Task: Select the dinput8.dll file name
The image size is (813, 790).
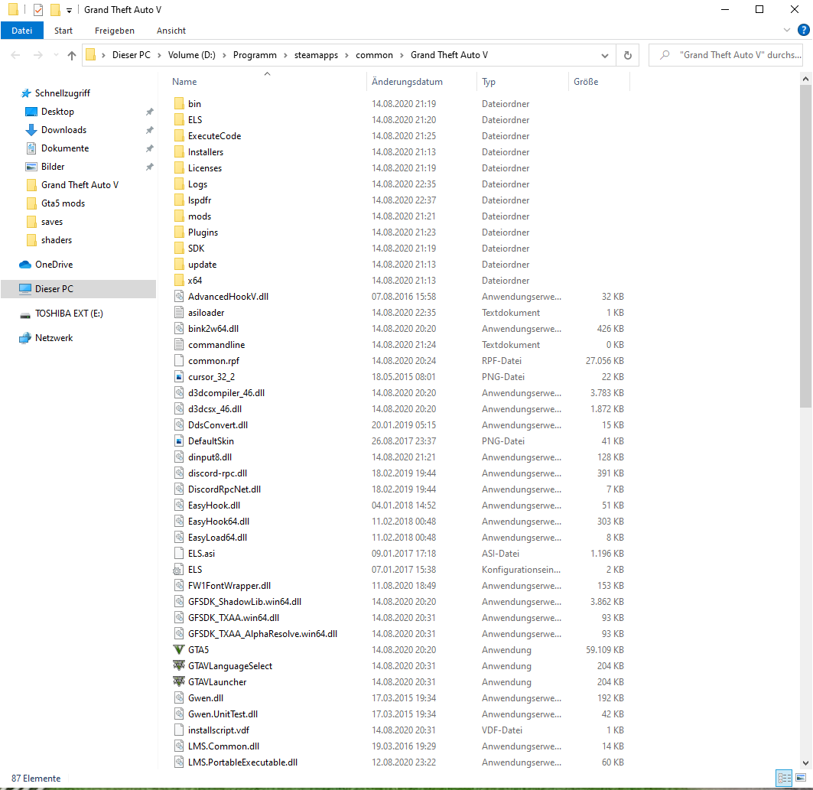Action: pyautogui.click(x=210, y=457)
